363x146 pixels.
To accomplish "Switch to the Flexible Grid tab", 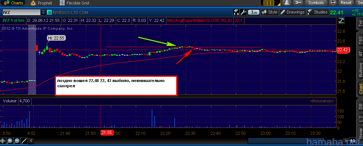I will (74, 3).
